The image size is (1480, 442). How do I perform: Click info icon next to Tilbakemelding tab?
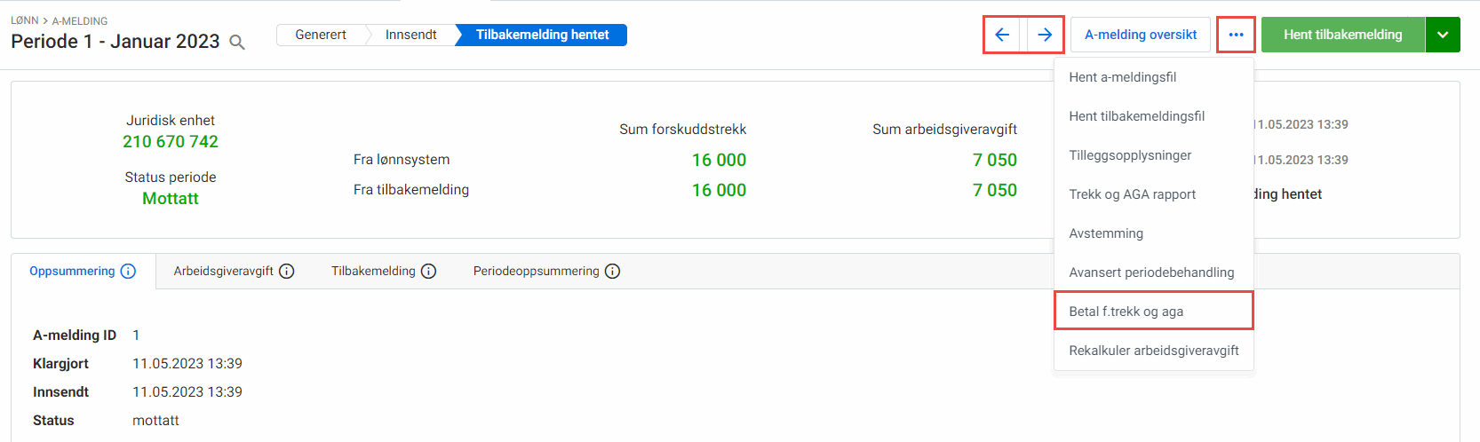pyautogui.click(x=428, y=272)
